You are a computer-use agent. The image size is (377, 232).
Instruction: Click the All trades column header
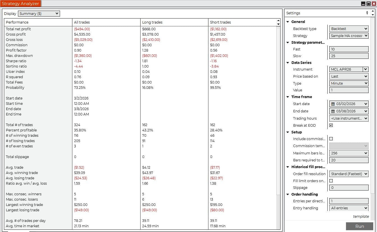[106, 22]
